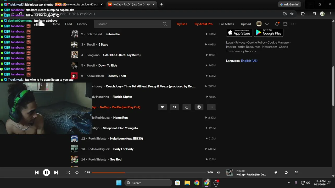The image size is (335, 188).
Task: Expand the profile dropdown chevron
Action: tap(267, 24)
